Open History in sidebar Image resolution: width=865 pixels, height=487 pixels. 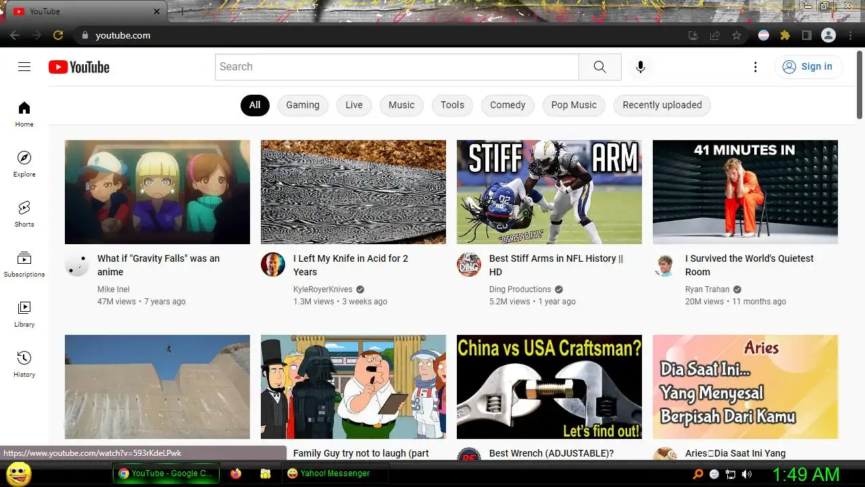coord(24,364)
